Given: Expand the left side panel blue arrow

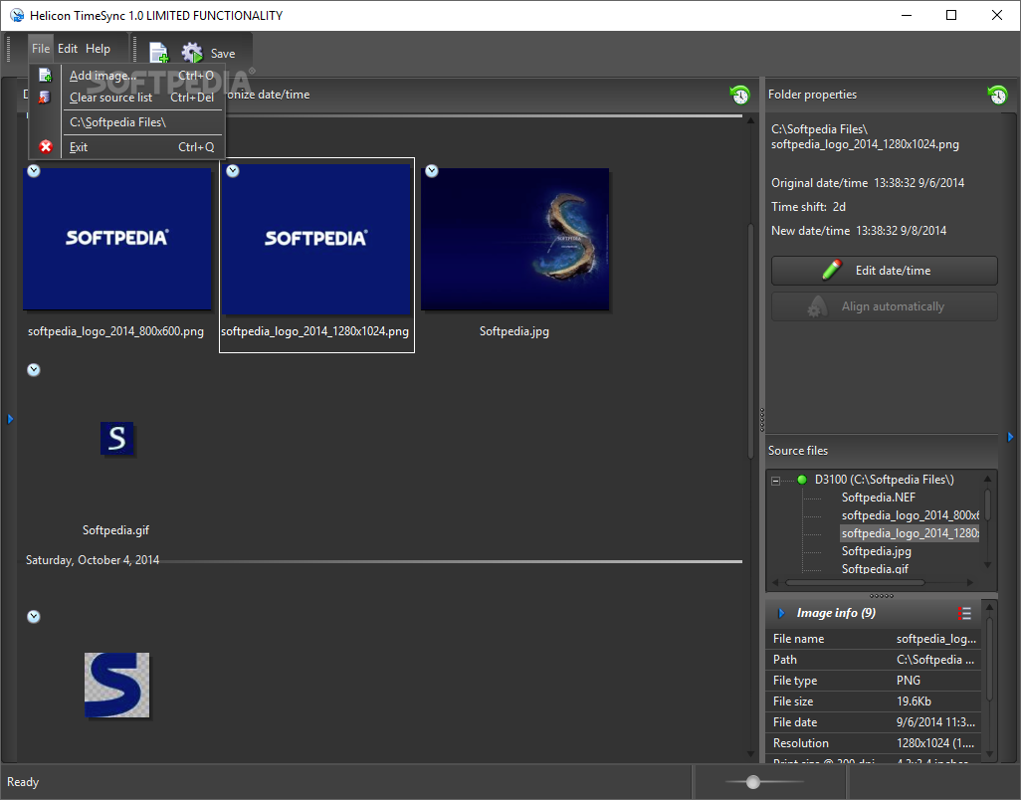Looking at the screenshot, I should (10, 419).
